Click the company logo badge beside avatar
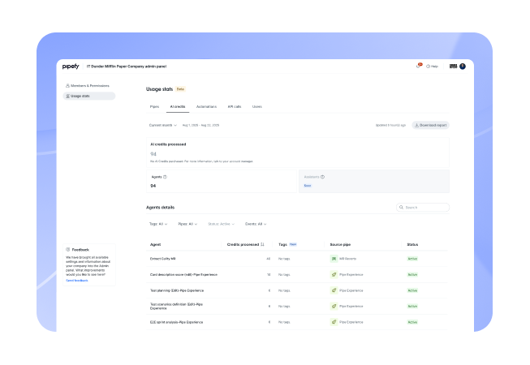 point(453,67)
